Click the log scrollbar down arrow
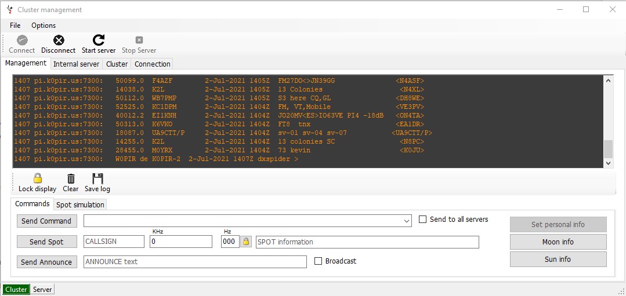Viewport: 626px width, 296px height. pos(608,163)
